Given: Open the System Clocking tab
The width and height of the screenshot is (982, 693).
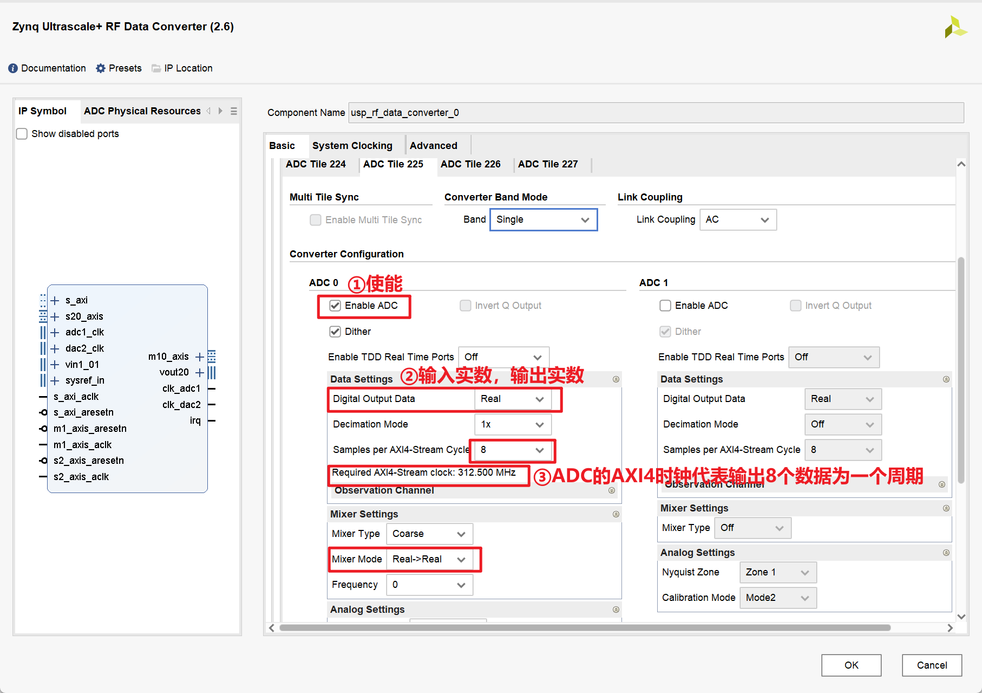Looking at the screenshot, I should click(352, 146).
